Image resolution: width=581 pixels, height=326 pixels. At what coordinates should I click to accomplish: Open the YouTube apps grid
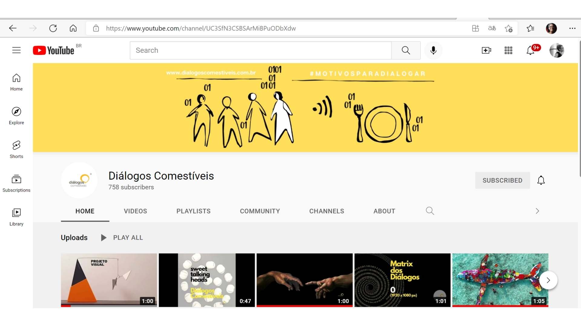(508, 50)
